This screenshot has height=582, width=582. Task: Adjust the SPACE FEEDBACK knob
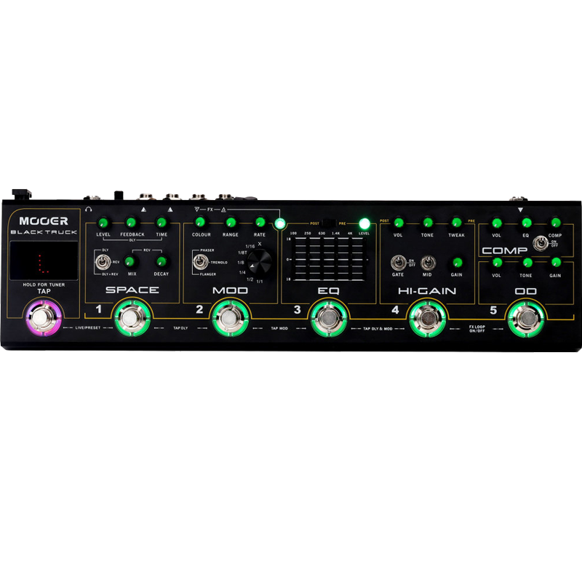coord(131,223)
